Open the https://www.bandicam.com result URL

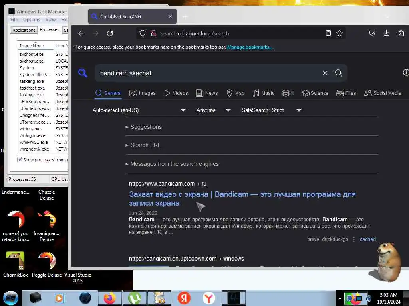pos(167,184)
